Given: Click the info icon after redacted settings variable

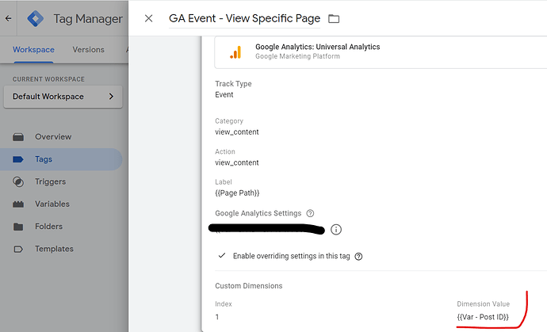Looking at the screenshot, I should pyautogui.click(x=335, y=230).
